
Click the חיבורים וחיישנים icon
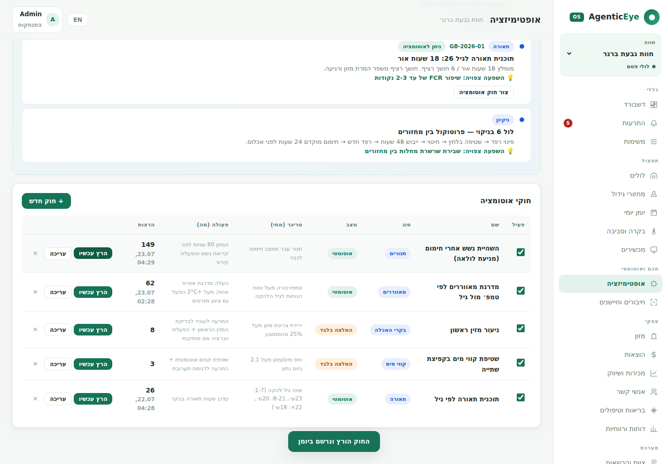(x=654, y=303)
